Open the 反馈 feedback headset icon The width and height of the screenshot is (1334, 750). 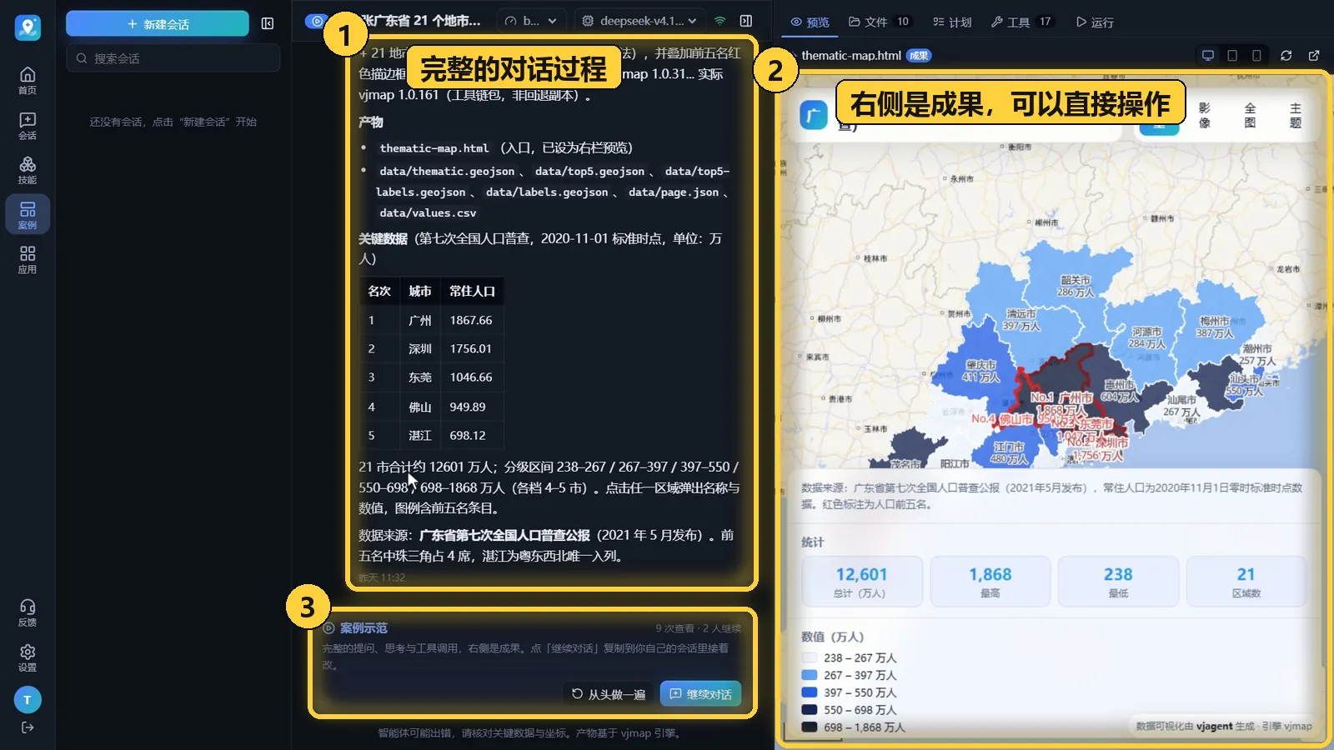[x=28, y=612]
